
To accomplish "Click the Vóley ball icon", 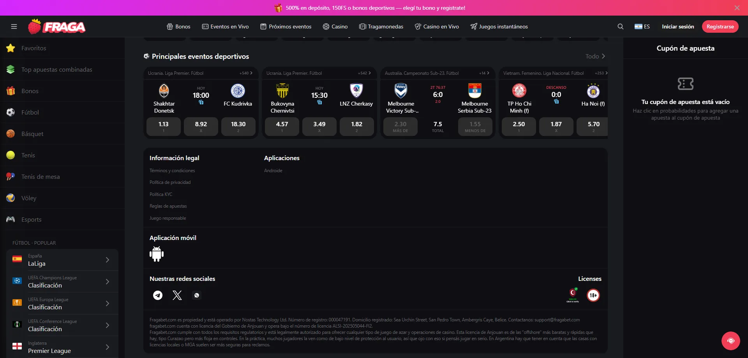I will (x=11, y=198).
